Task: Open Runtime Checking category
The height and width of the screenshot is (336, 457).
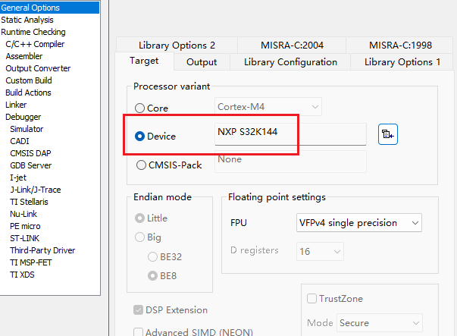Action: click(x=33, y=32)
